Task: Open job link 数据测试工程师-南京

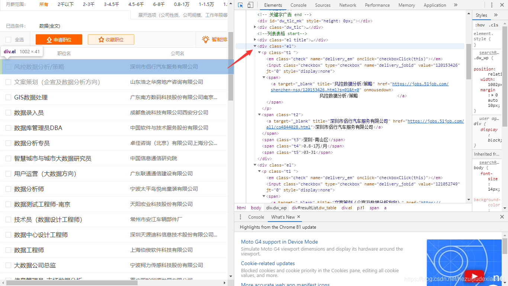Action: (x=42, y=204)
